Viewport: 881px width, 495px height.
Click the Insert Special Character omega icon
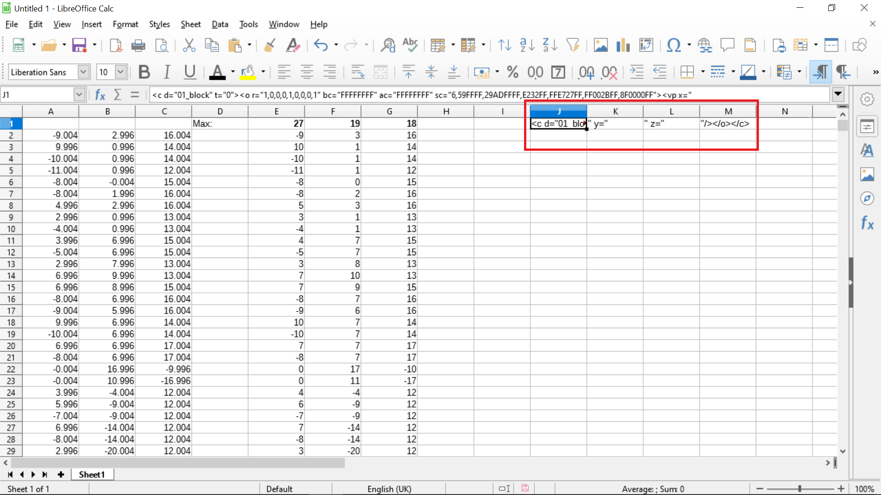(x=673, y=45)
